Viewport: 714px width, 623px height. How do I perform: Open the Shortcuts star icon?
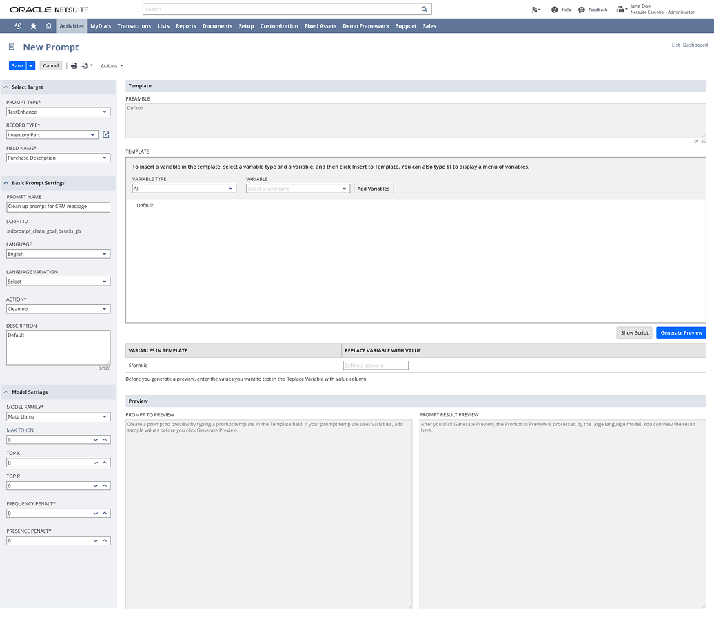coord(33,26)
